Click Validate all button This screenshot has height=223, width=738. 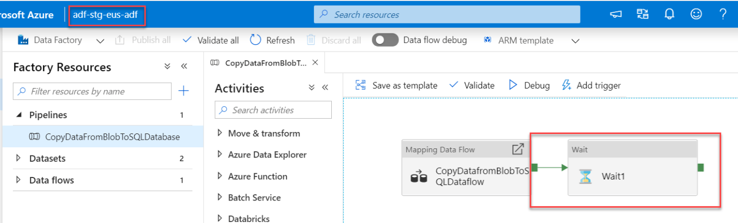point(211,40)
